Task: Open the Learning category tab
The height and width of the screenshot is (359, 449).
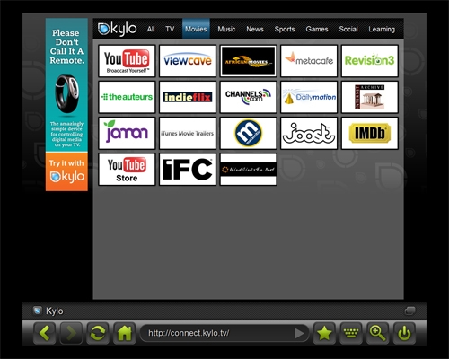Action: (382, 29)
